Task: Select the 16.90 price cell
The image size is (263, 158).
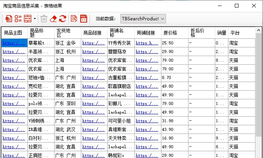Action: coord(175,138)
